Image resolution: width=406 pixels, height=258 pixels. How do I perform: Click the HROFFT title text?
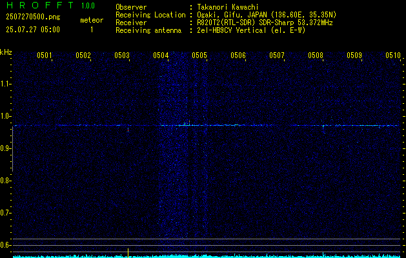pyautogui.click(x=40, y=5)
